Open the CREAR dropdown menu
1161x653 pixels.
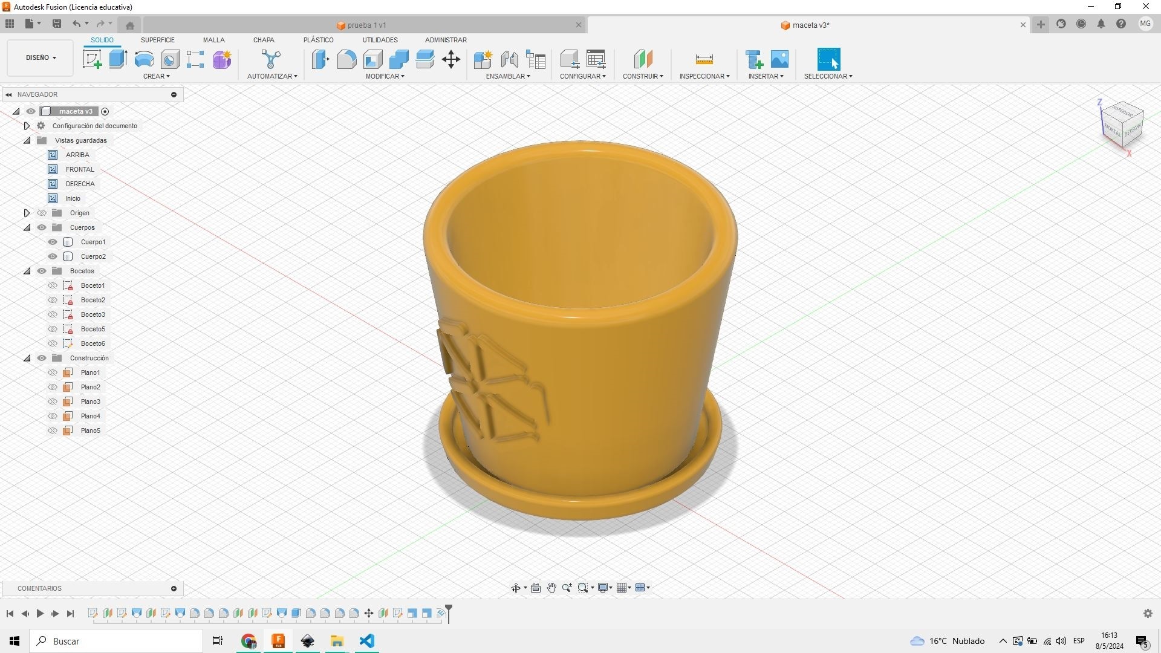(157, 76)
